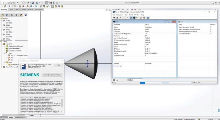Click the Log page icon in the Solver toolbar
220x120 pixels.
pyautogui.click(x=131, y=18)
